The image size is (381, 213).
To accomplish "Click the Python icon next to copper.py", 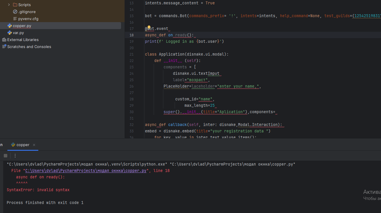I will pos(10,26).
